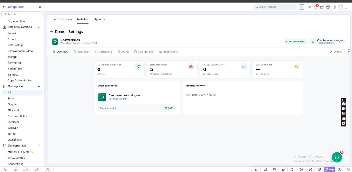Image resolution: width=352 pixels, height=172 pixels.
Task: Open Chats in bottom bar
Action: point(16,169)
